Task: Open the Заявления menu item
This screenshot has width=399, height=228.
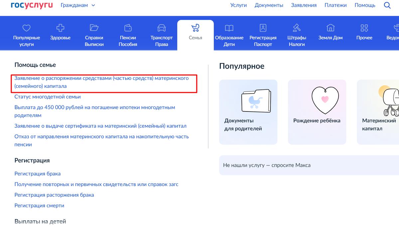Action: pos(304,5)
